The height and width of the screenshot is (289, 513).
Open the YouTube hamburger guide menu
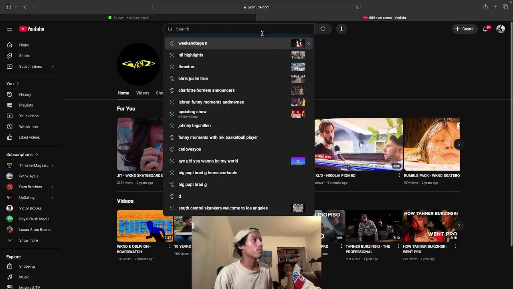10,29
